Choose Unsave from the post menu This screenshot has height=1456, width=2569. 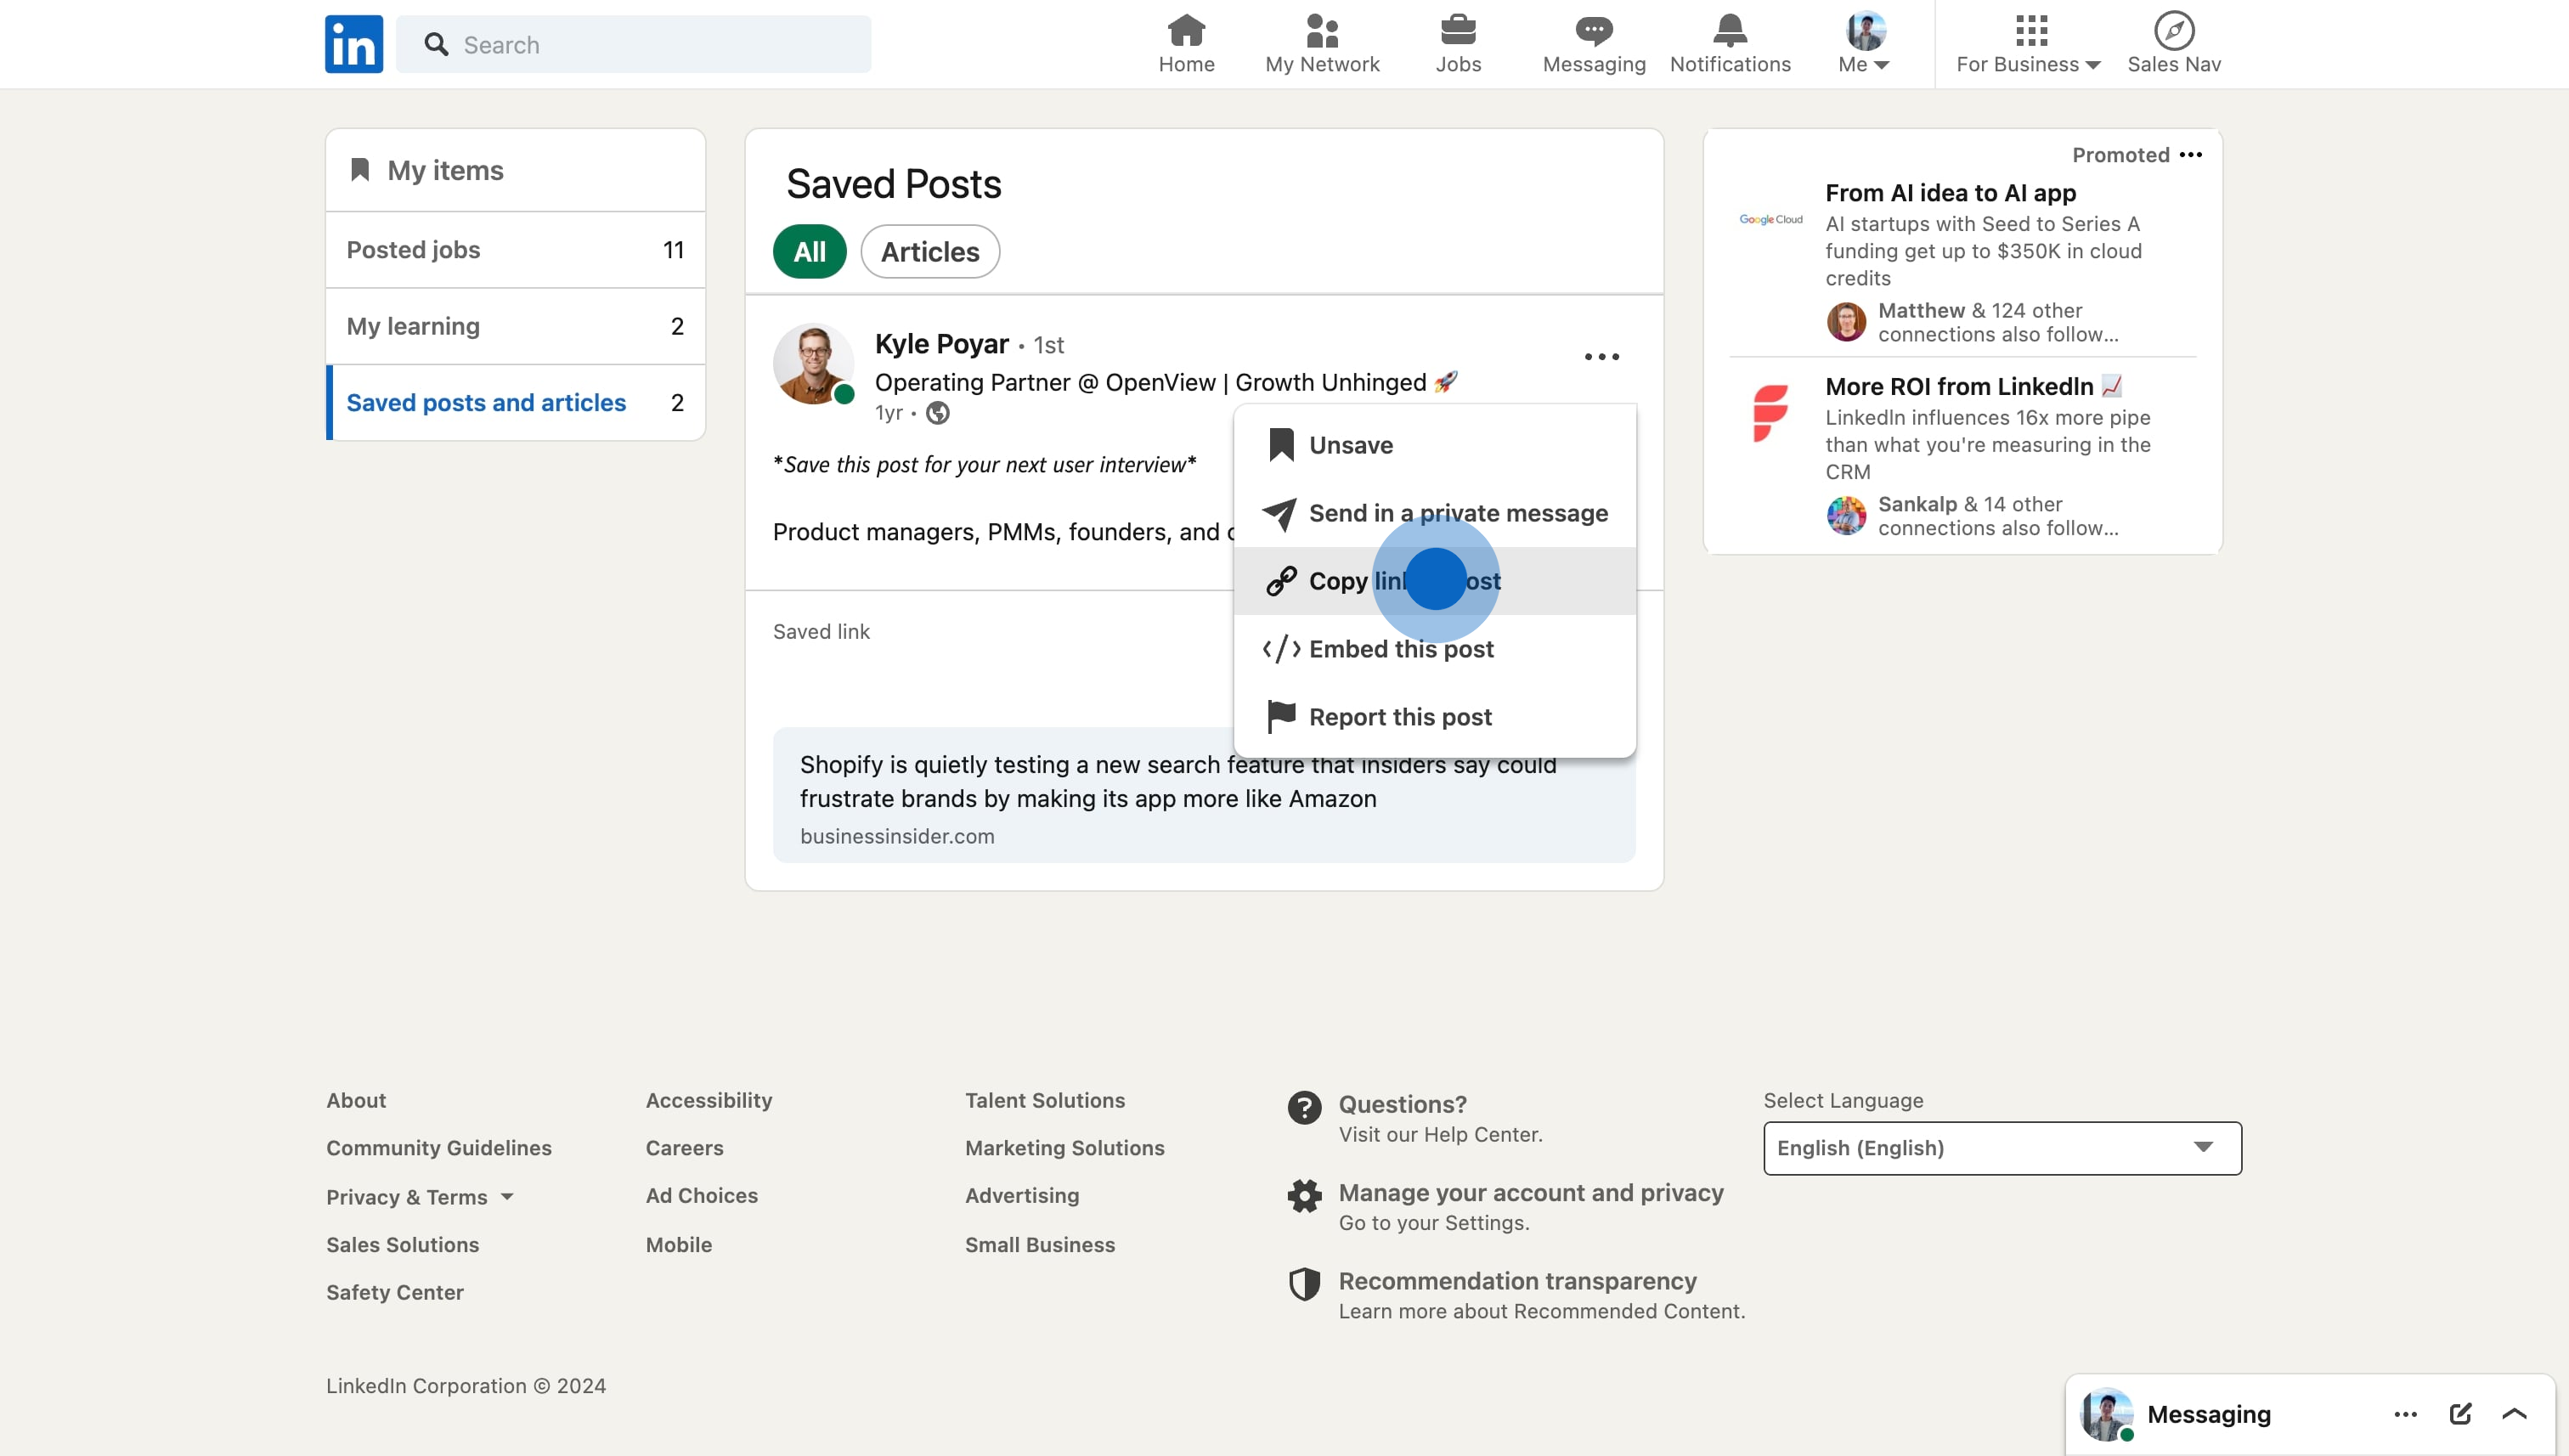1350,445
